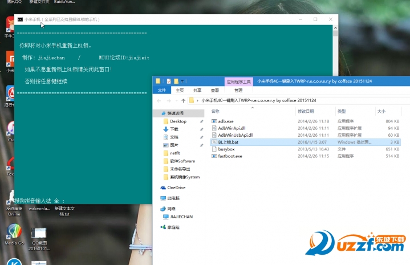Select the AdbWinUsbApi.dll file icon
Screen dimensions: 410x265
(214, 135)
